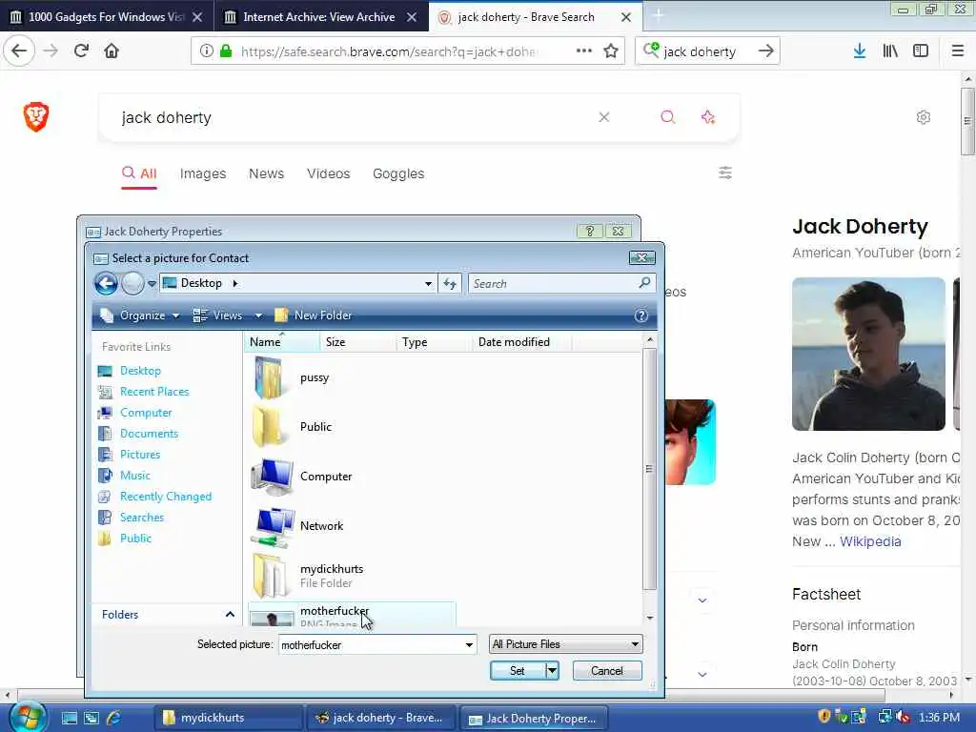Open the browser hamburger menu
The width and height of the screenshot is (976, 732).
[x=958, y=51]
